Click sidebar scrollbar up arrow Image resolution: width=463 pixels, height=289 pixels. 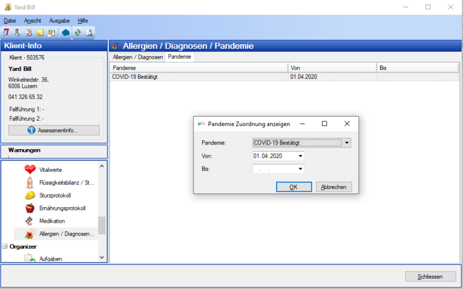(x=102, y=166)
